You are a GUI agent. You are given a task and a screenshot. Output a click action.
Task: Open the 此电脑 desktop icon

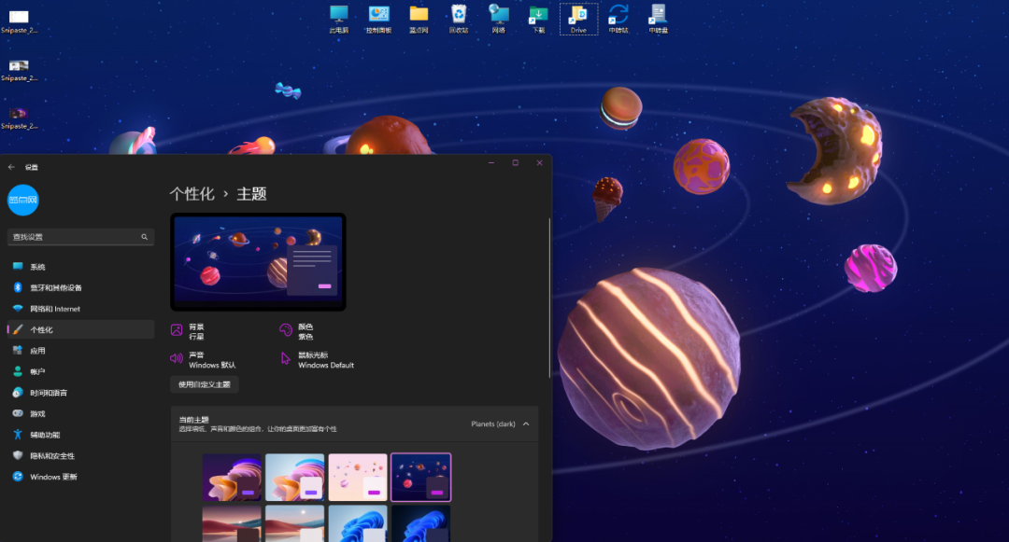point(338,19)
